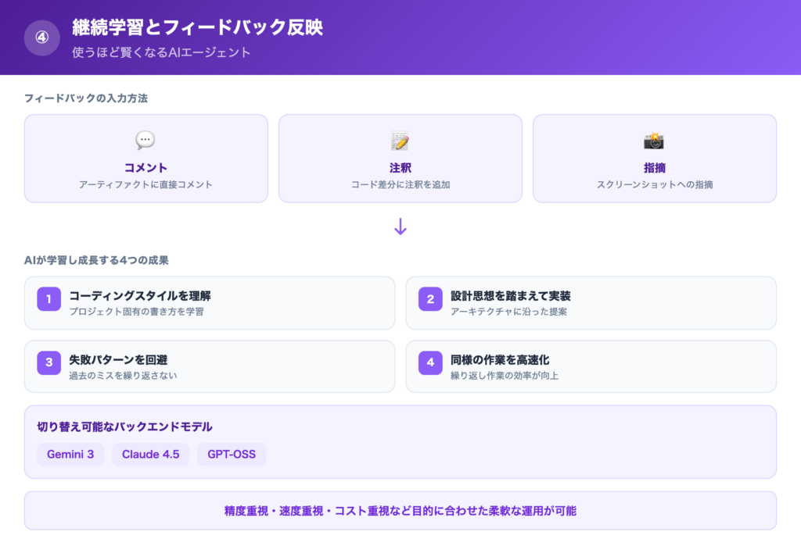The width and height of the screenshot is (801, 546).
Task: Click the purple number 4 square badge
Action: [429, 362]
